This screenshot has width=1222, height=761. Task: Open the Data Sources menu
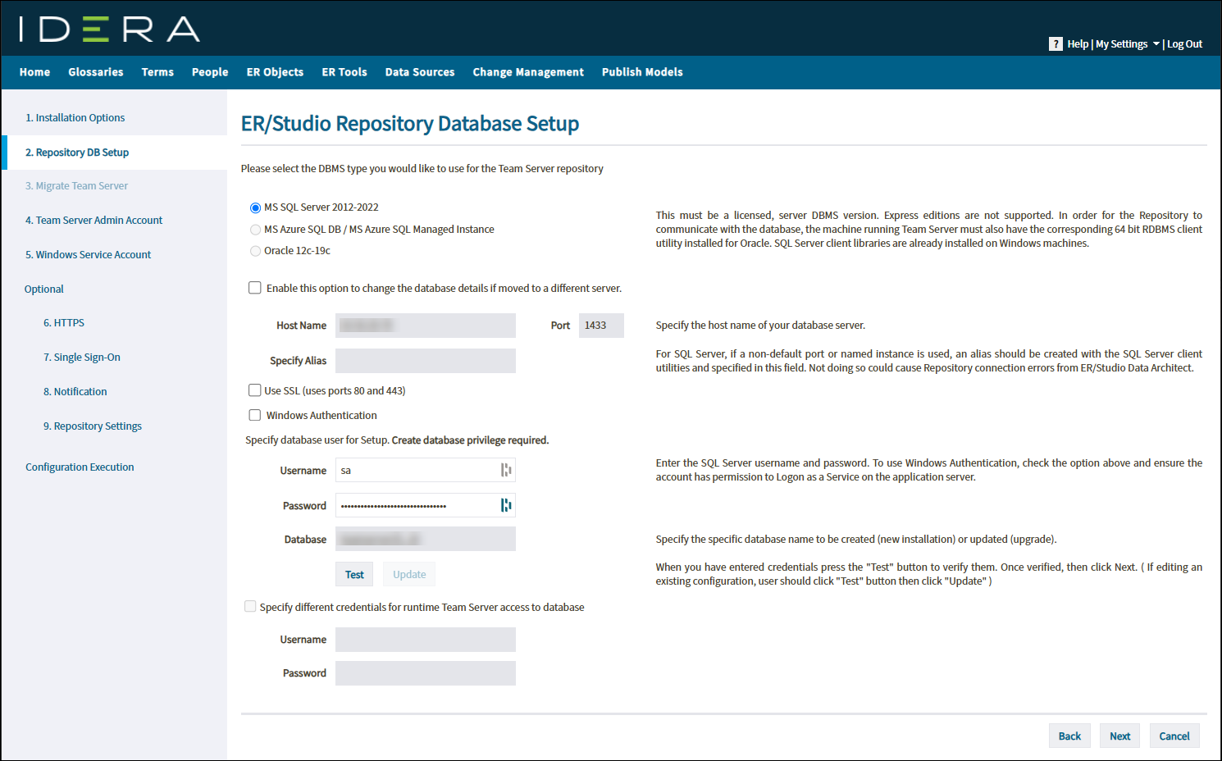click(x=420, y=72)
